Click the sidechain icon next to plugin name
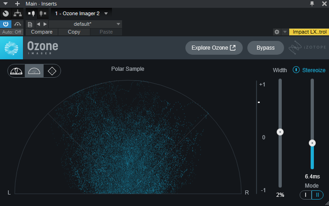This screenshot has width=329, height=206. tap(42, 13)
